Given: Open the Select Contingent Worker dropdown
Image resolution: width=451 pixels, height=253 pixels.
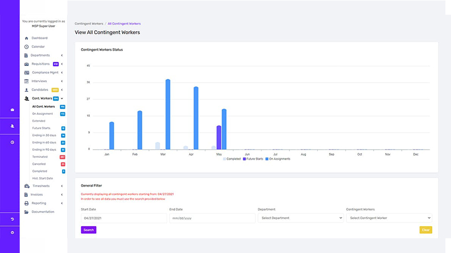Looking at the screenshot, I should point(389,218).
